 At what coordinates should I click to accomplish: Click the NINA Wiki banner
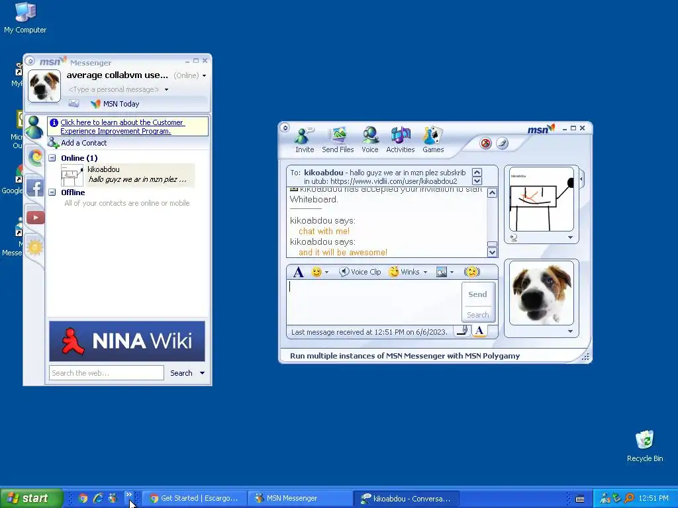point(127,341)
